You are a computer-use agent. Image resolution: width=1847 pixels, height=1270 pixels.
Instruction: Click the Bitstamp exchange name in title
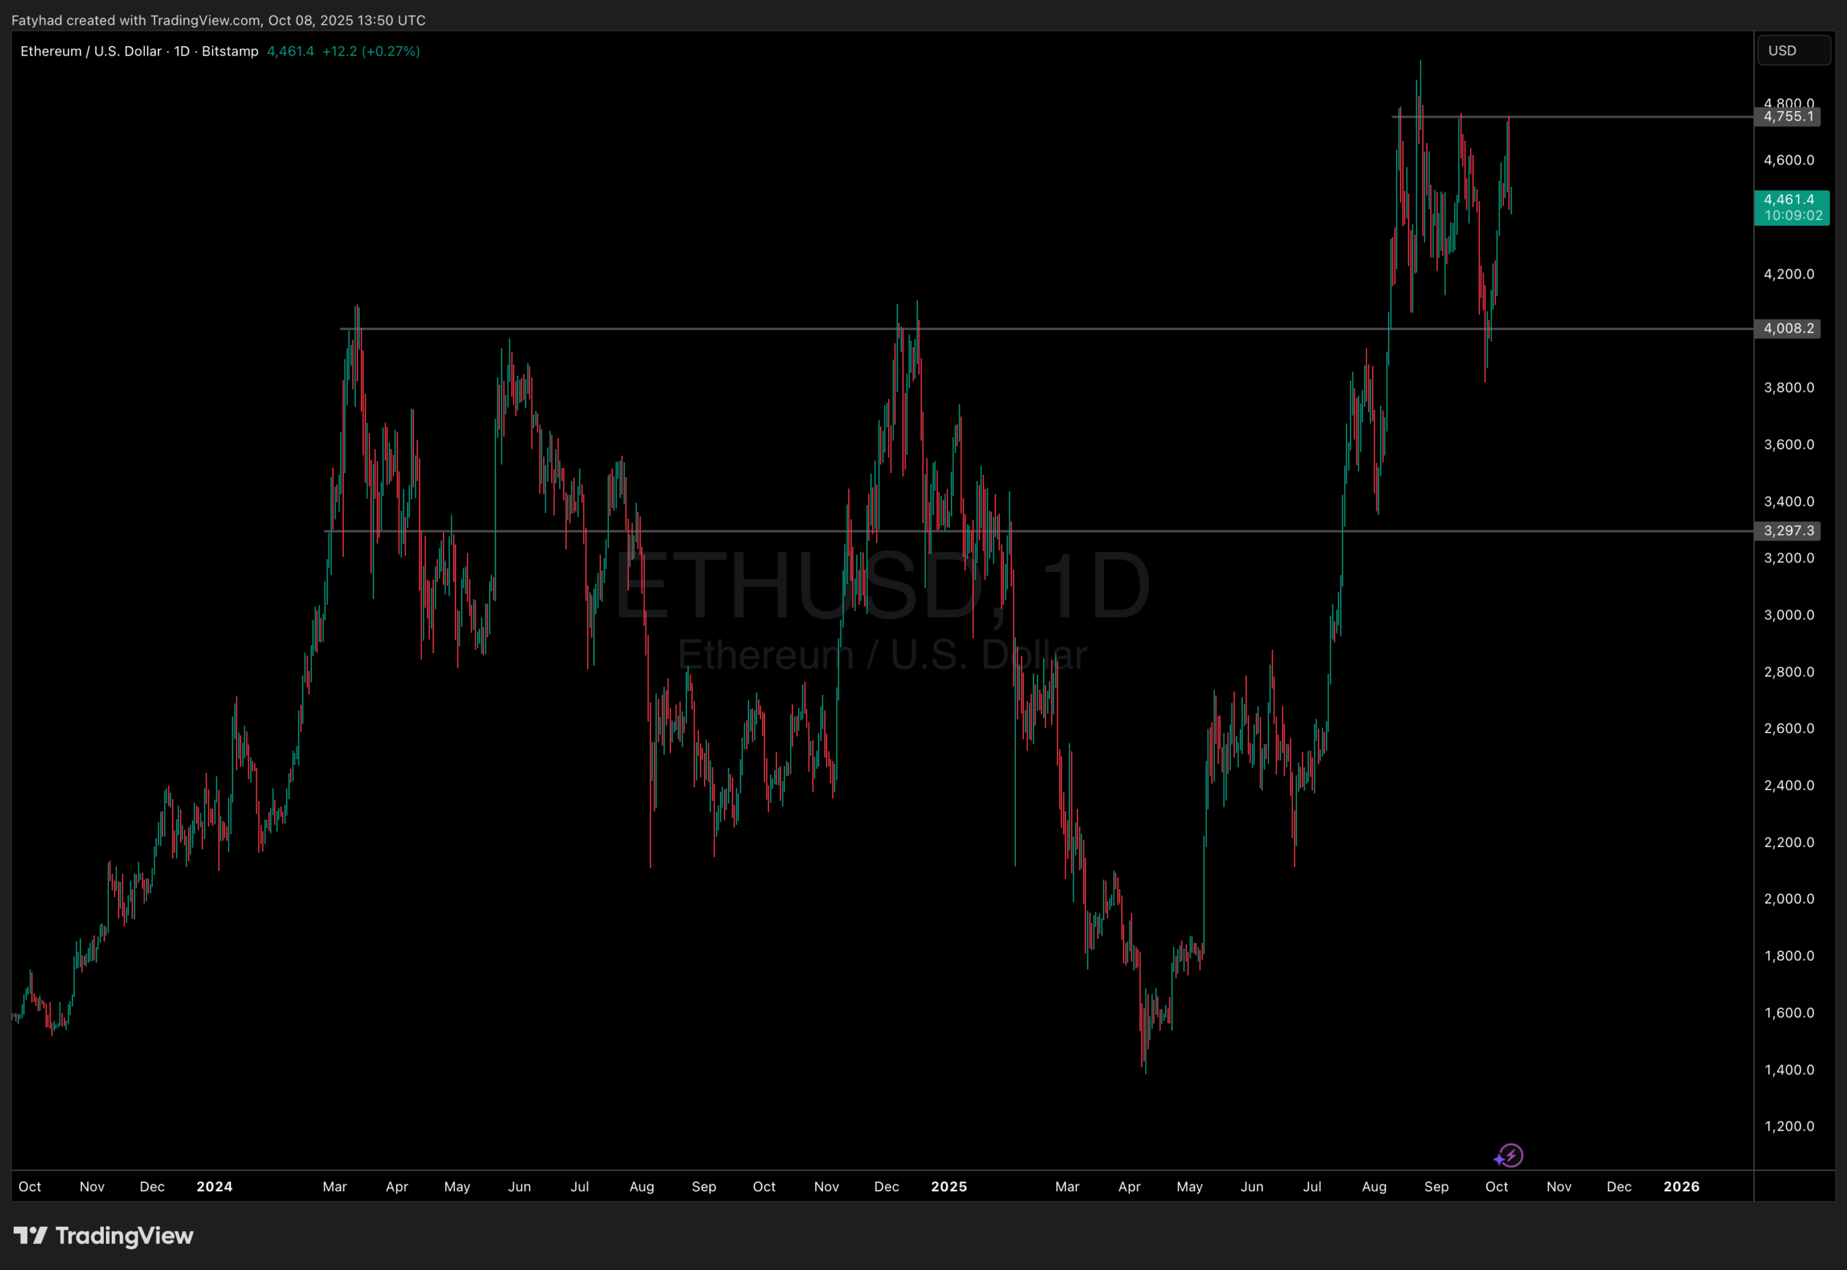(230, 51)
